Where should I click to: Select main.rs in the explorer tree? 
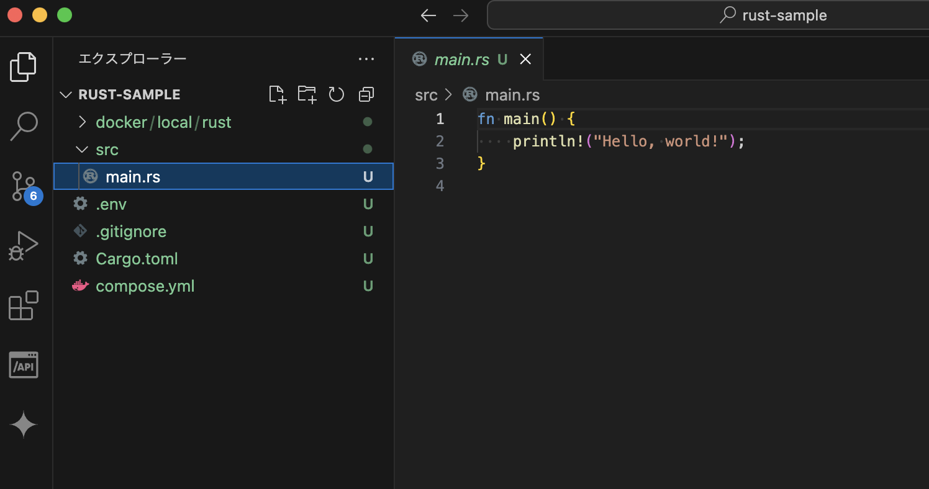(224, 177)
